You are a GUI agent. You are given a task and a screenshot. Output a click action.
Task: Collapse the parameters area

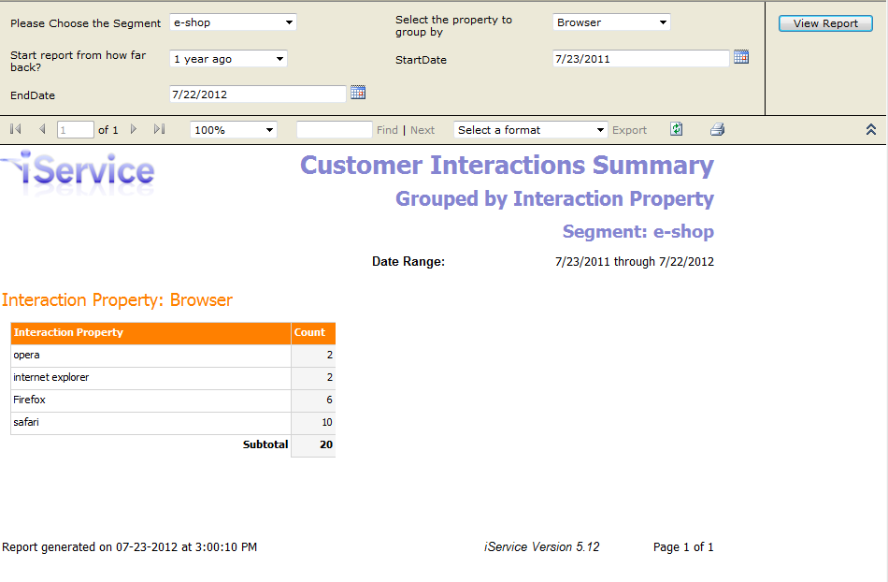point(870,130)
